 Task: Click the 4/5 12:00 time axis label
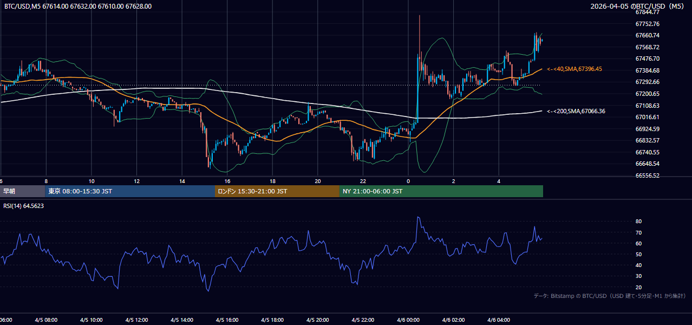coord(136,320)
